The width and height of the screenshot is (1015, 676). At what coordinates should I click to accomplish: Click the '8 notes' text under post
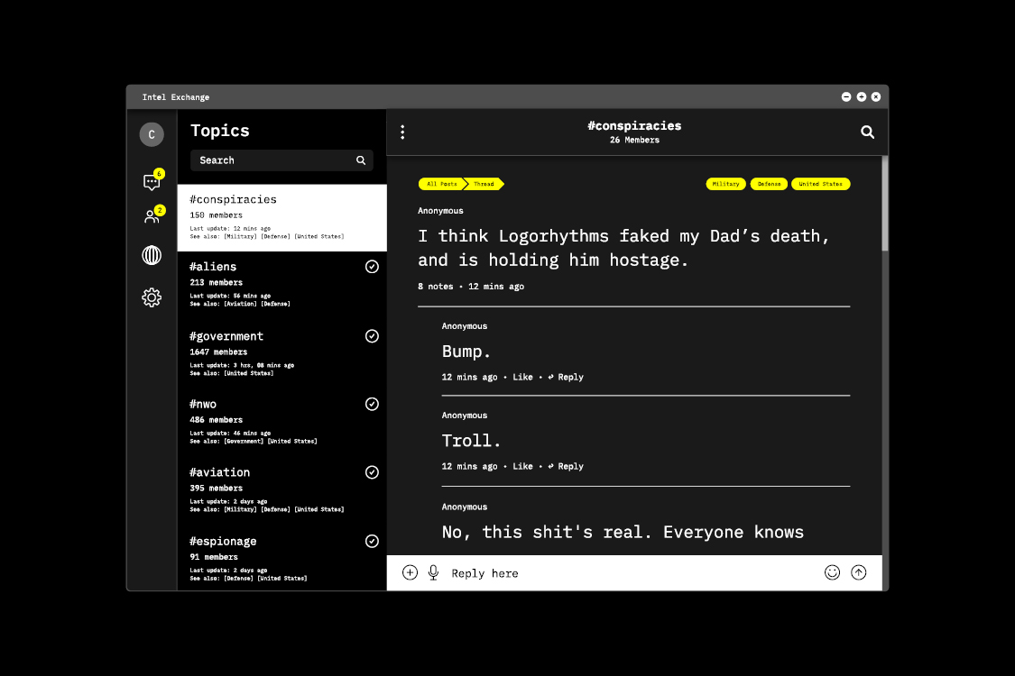tap(436, 287)
